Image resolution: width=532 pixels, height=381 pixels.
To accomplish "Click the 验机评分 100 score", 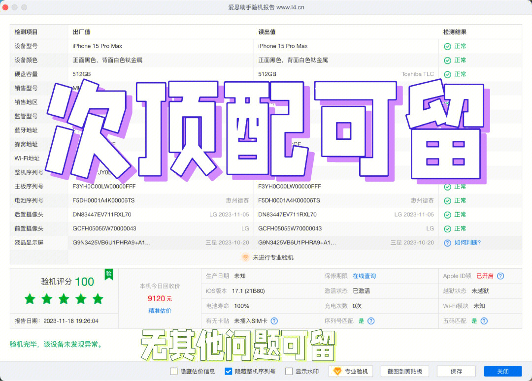I will 67,282.
